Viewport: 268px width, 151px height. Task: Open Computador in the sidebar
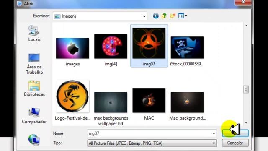point(34,116)
